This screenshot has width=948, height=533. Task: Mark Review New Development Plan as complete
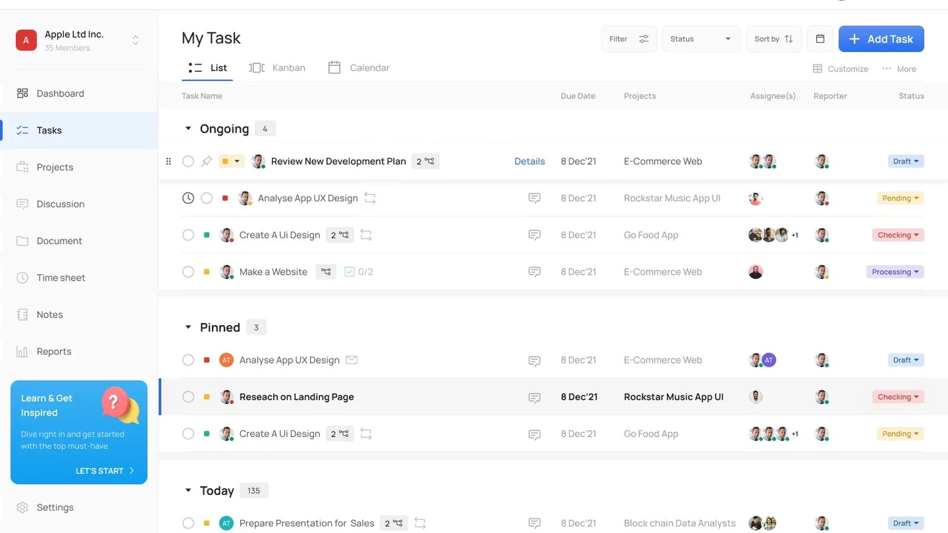[x=188, y=161]
